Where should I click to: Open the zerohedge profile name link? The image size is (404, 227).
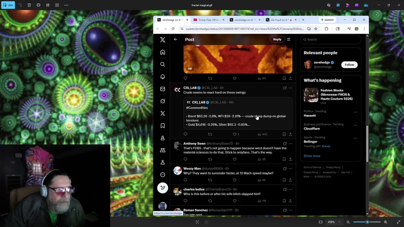tap(322, 62)
